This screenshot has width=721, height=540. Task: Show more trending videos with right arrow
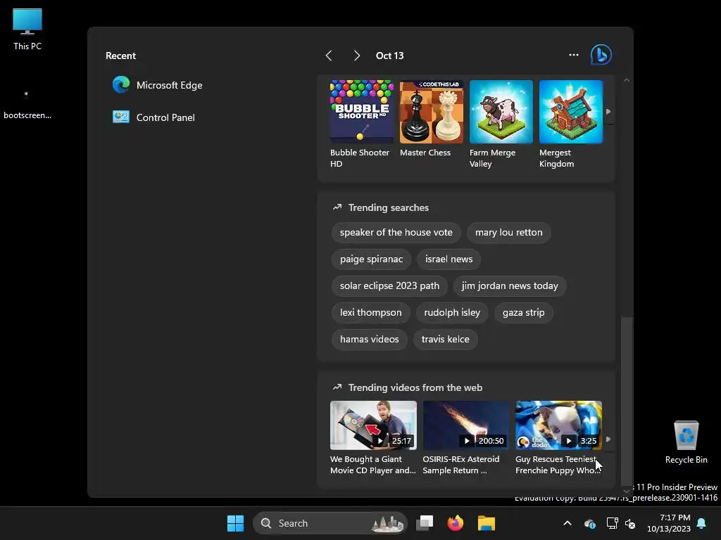(608, 439)
